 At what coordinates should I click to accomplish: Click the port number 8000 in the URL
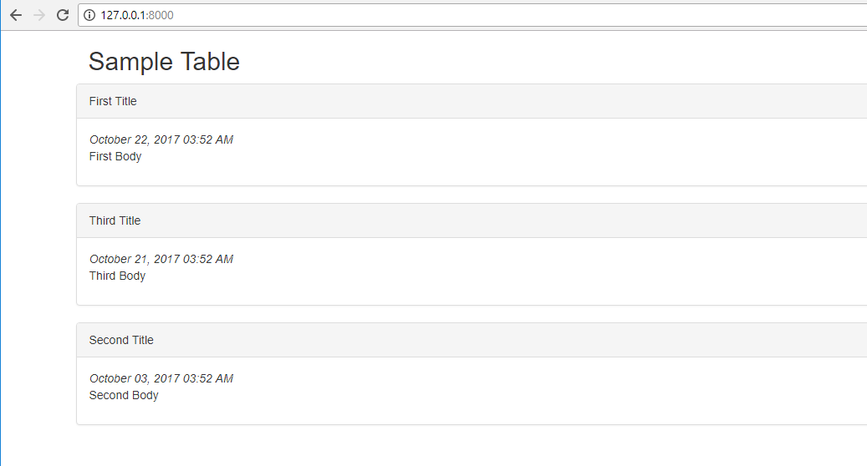click(x=161, y=15)
